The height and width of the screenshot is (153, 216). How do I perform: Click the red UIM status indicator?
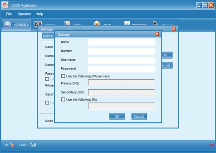coord(212,145)
